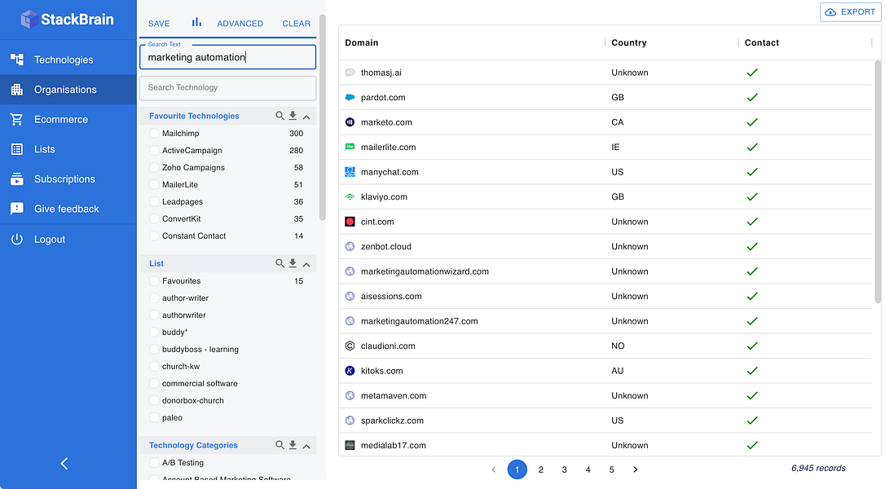Tick the ActiveCampaign checkbox
The height and width of the screenshot is (489, 885).
coord(153,150)
